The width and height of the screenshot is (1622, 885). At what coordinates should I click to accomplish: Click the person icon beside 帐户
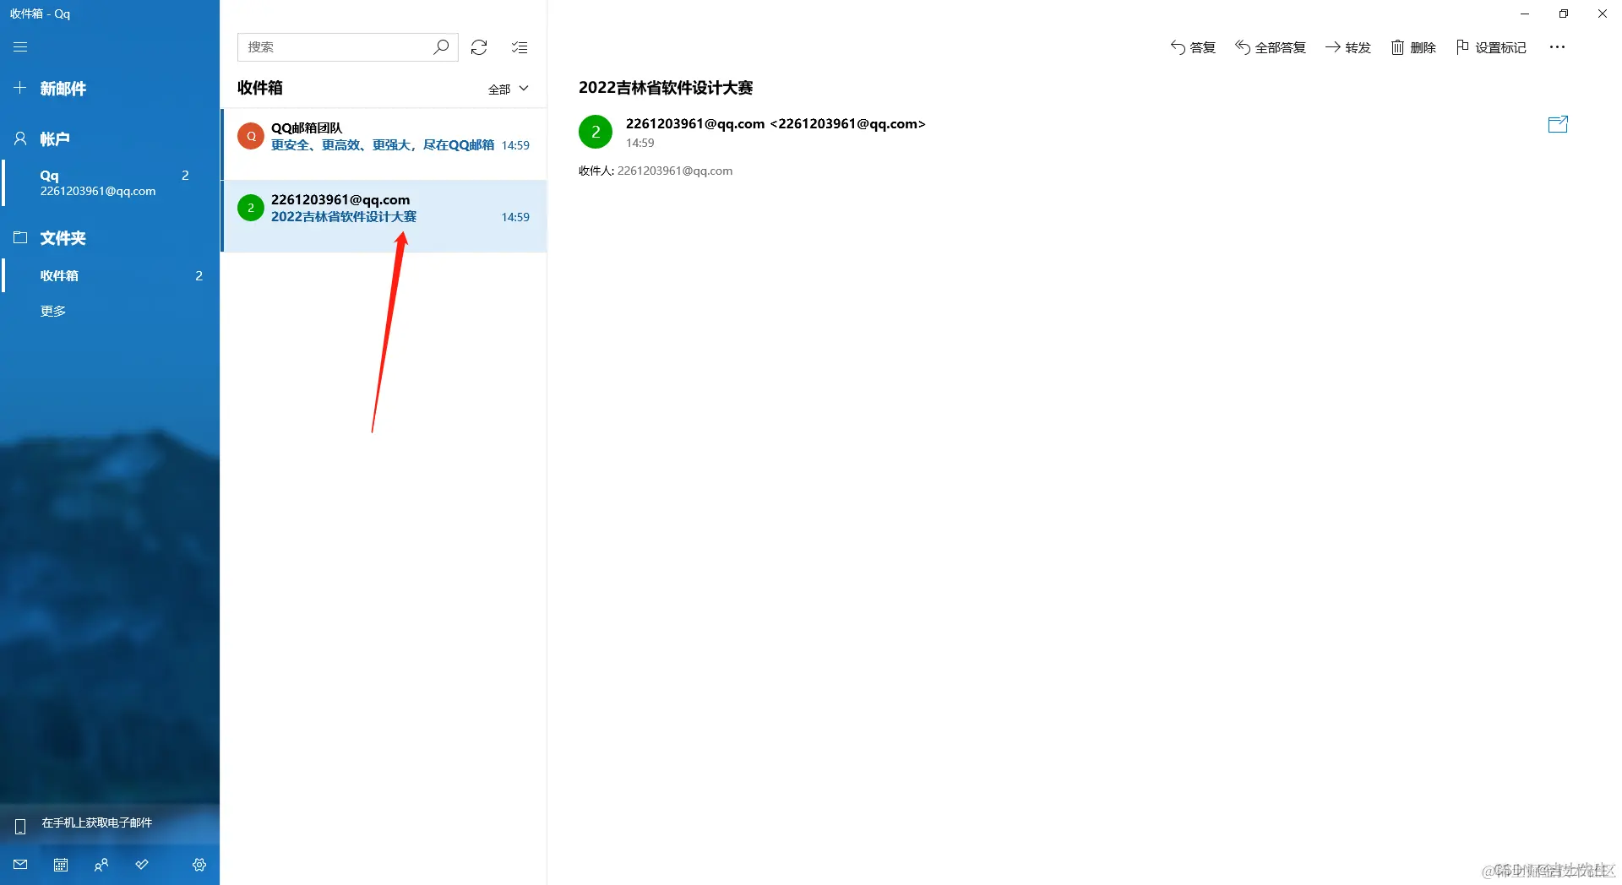coord(20,138)
